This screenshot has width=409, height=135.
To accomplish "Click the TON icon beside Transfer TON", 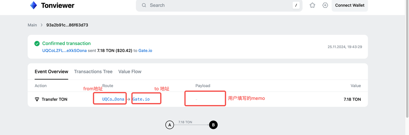I will tap(37, 99).
